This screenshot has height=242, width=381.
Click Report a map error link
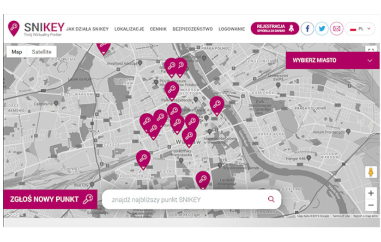pyautogui.click(x=365, y=216)
